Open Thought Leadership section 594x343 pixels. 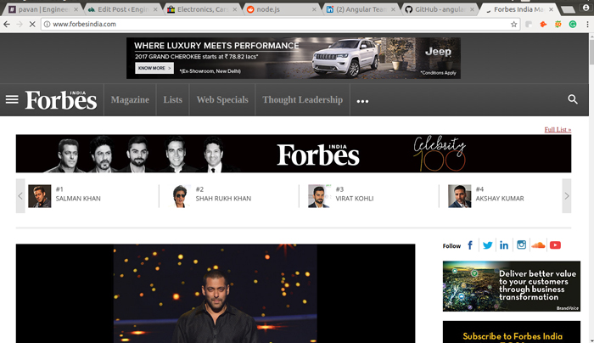tap(302, 99)
